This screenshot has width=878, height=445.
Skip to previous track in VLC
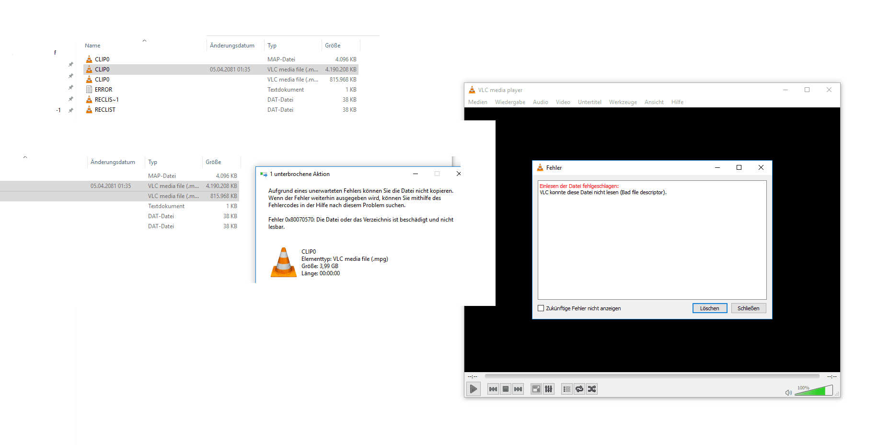[493, 389]
